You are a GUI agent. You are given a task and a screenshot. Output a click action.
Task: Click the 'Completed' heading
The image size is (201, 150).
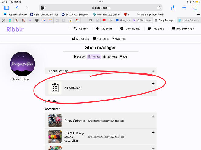[x=53, y=109]
